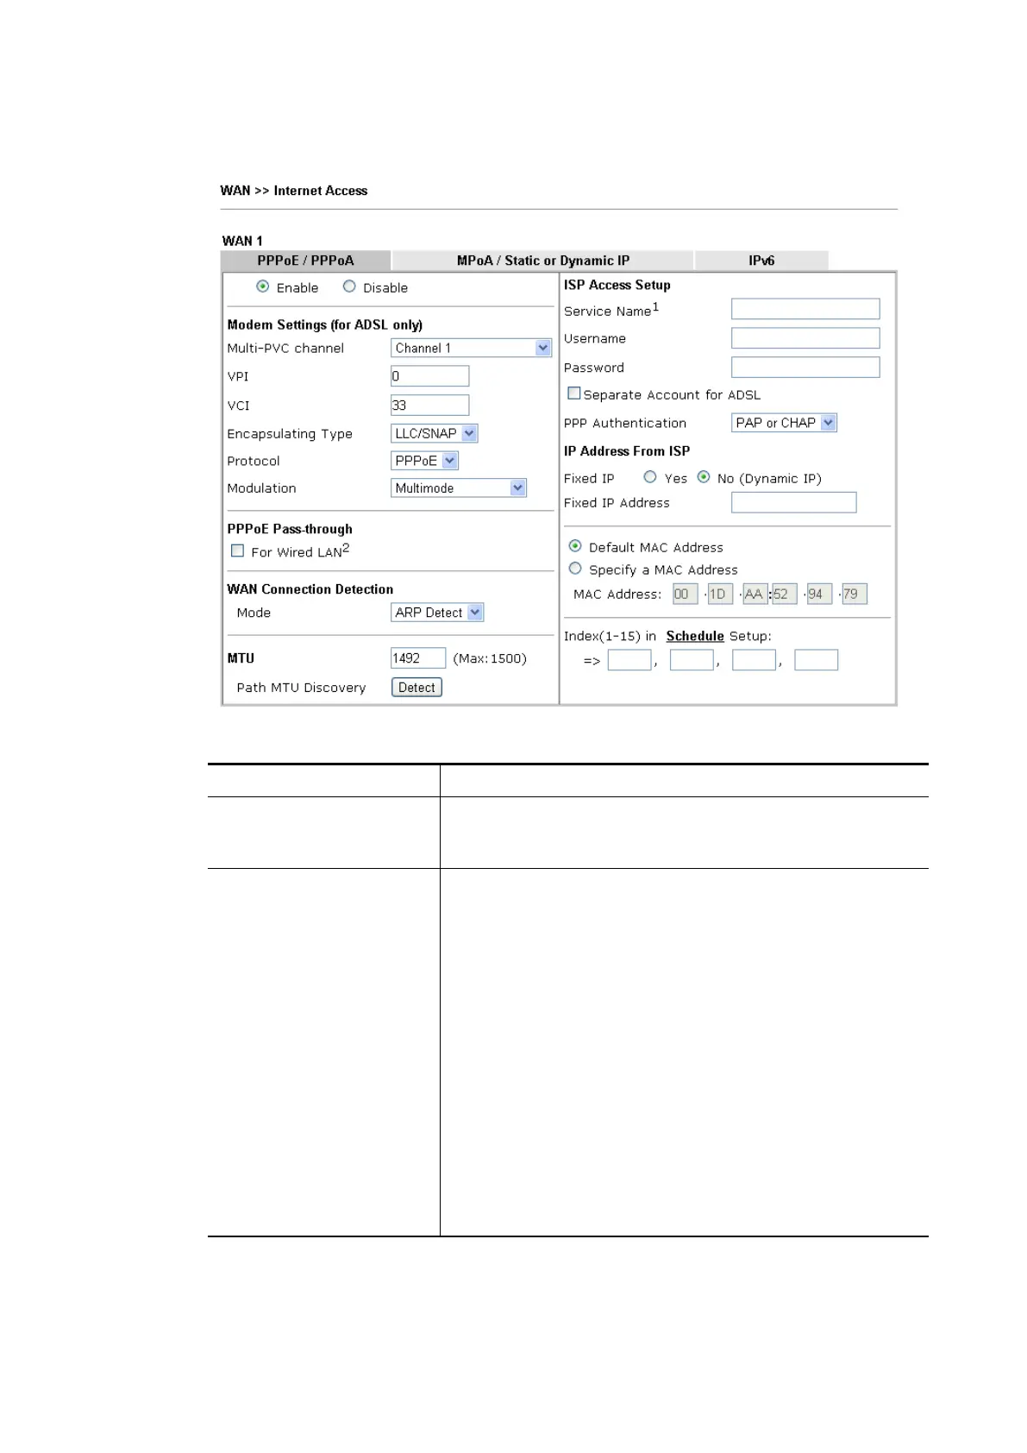Open the Modulation Multimode dropdown
This screenshot has width=1027, height=1453.
click(x=459, y=487)
